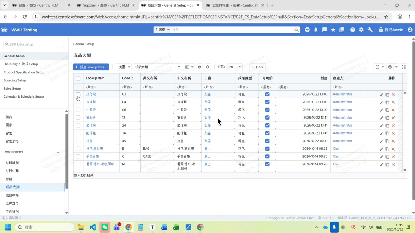
Task: Toggle fullscreen table view icon
Action: (x=404, y=67)
